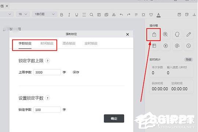Confirm with the 确定 button

point(114,118)
